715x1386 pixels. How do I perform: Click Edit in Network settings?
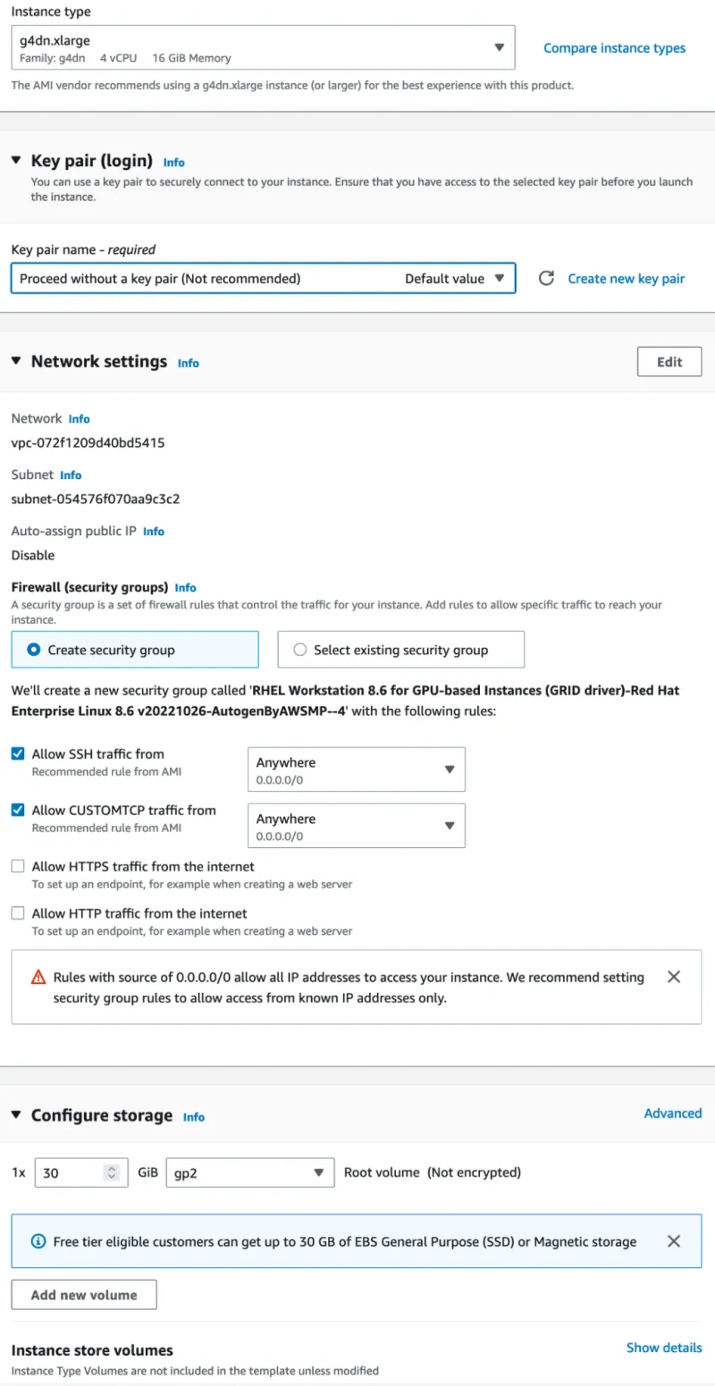point(669,361)
